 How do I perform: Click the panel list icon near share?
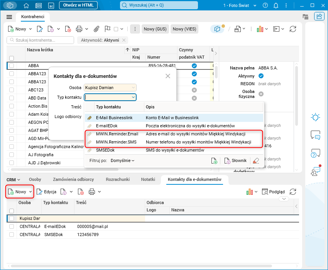(306, 17)
